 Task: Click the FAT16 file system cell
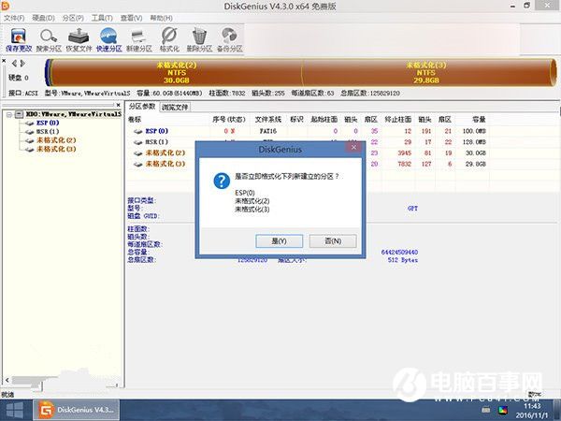(x=268, y=131)
